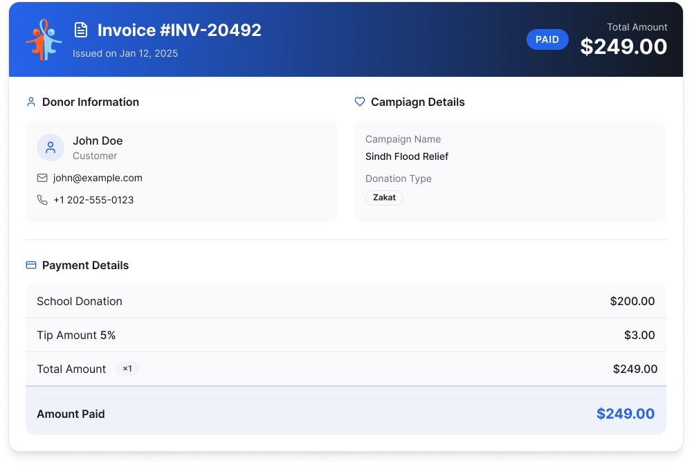Image resolution: width=692 pixels, height=467 pixels.
Task: Click the Issued on Jan 12, 2025 date
Action: tap(125, 53)
